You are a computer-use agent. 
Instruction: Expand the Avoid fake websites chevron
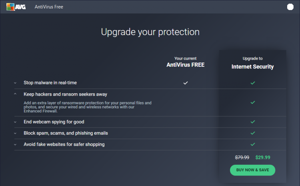tap(15, 144)
